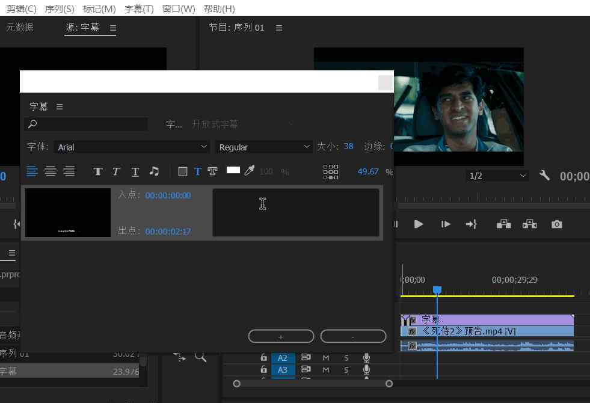Open 标记(M) menu
The image size is (590, 403).
coord(99,8)
